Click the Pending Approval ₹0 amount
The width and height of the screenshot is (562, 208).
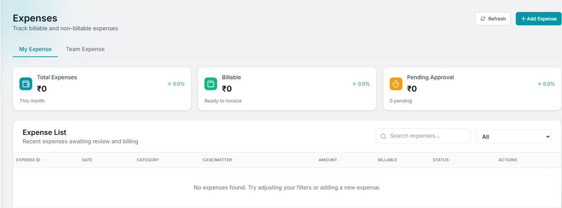click(412, 89)
